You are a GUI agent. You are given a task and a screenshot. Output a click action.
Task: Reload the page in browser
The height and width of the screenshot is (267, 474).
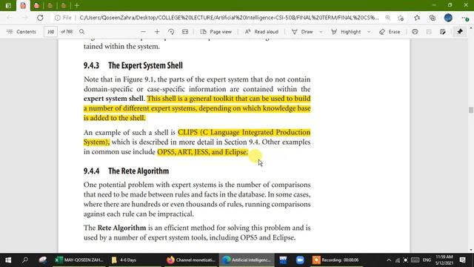pos(40,18)
